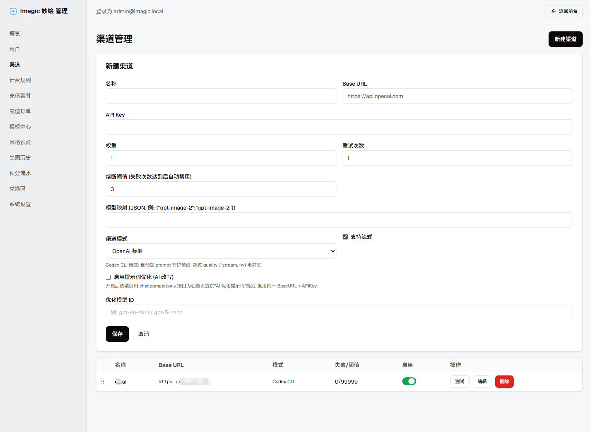The width and height of the screenshot is (590, 432).
Task: Click the Base URL input field
Action: pyautogui.click(x=458, y=96)
